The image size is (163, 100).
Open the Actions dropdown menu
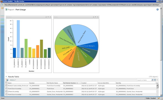tap(13, 80)
